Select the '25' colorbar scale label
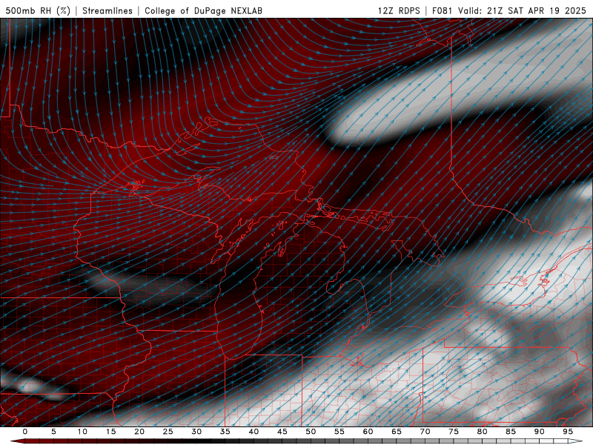 coord(168,432)
